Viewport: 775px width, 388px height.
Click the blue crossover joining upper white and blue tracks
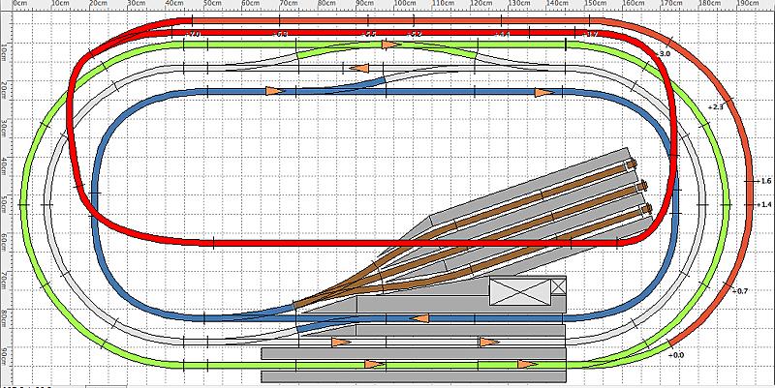368,85
